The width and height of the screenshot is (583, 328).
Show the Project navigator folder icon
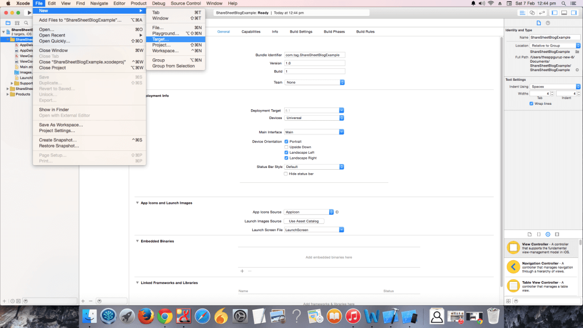8,23
